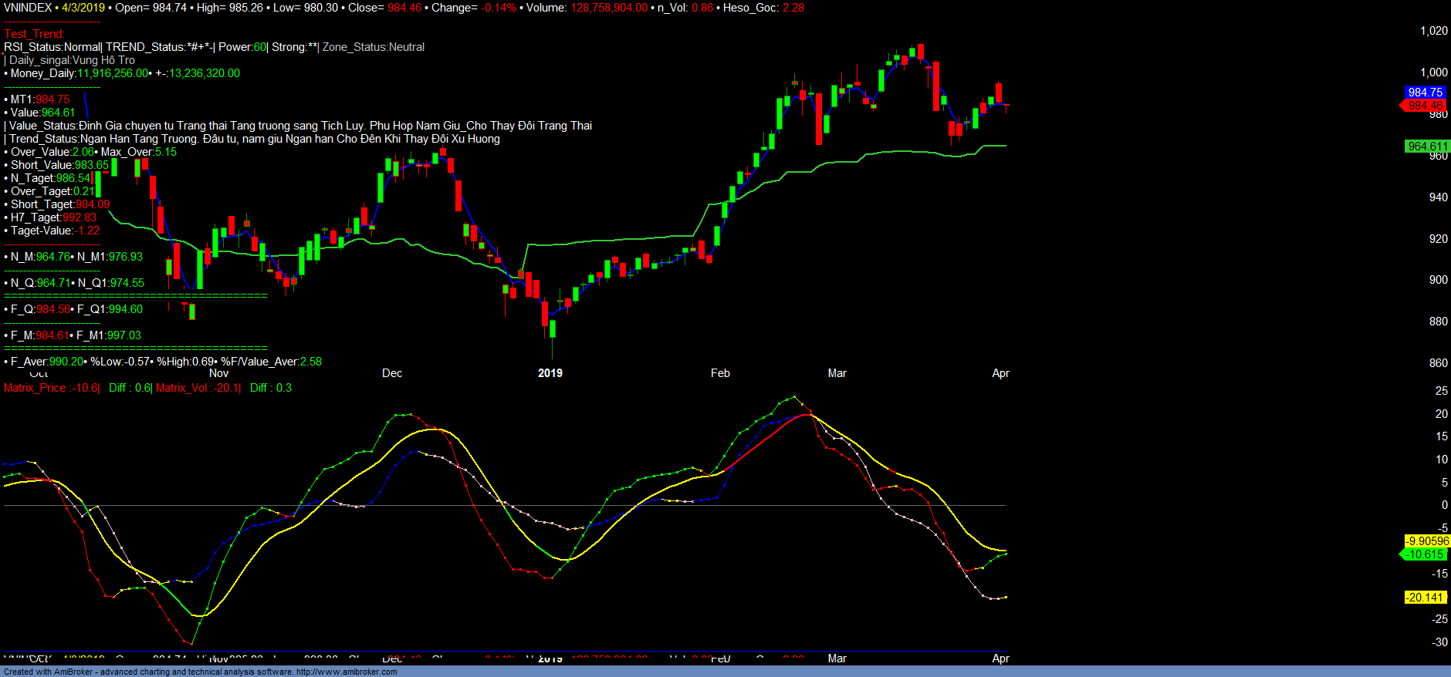Open the amibroker.com link in footer
The height and width of the screenshot is (677, 1451).
click(x=347, y=672)
